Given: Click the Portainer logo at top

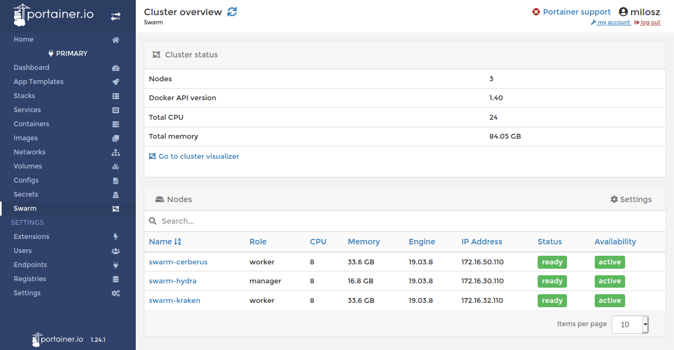Looking at the screenshot, I should 53,15.
